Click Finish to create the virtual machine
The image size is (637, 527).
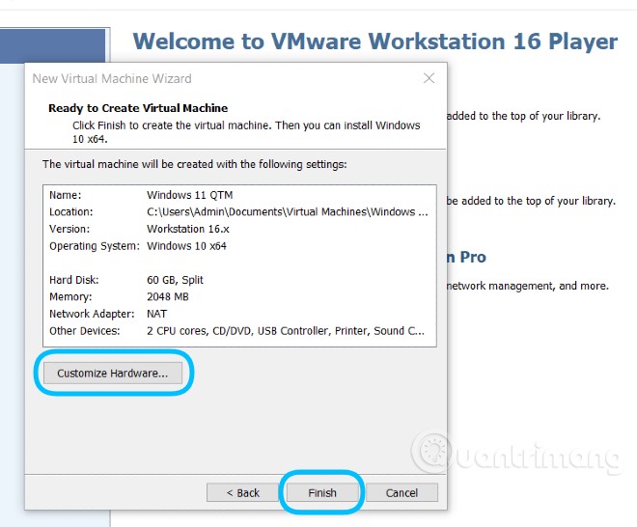[322, 493]
